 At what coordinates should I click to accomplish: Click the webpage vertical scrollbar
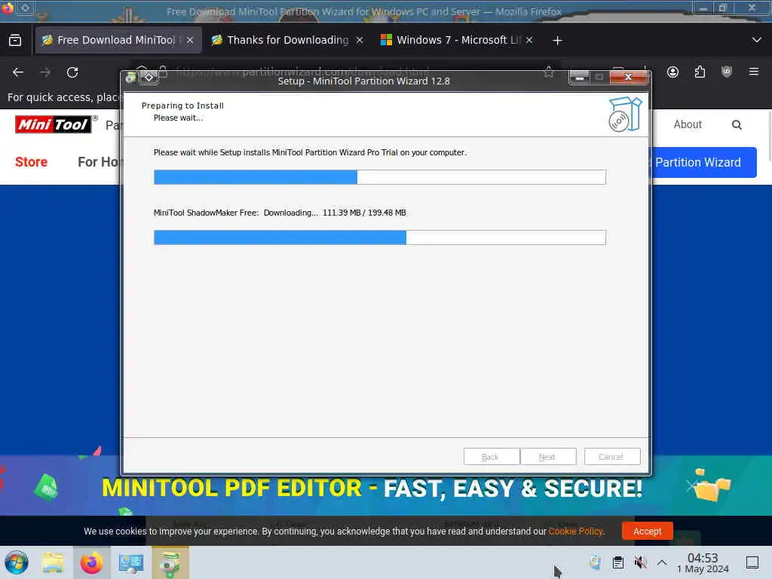pyautogui.click(x=769, y=136)
